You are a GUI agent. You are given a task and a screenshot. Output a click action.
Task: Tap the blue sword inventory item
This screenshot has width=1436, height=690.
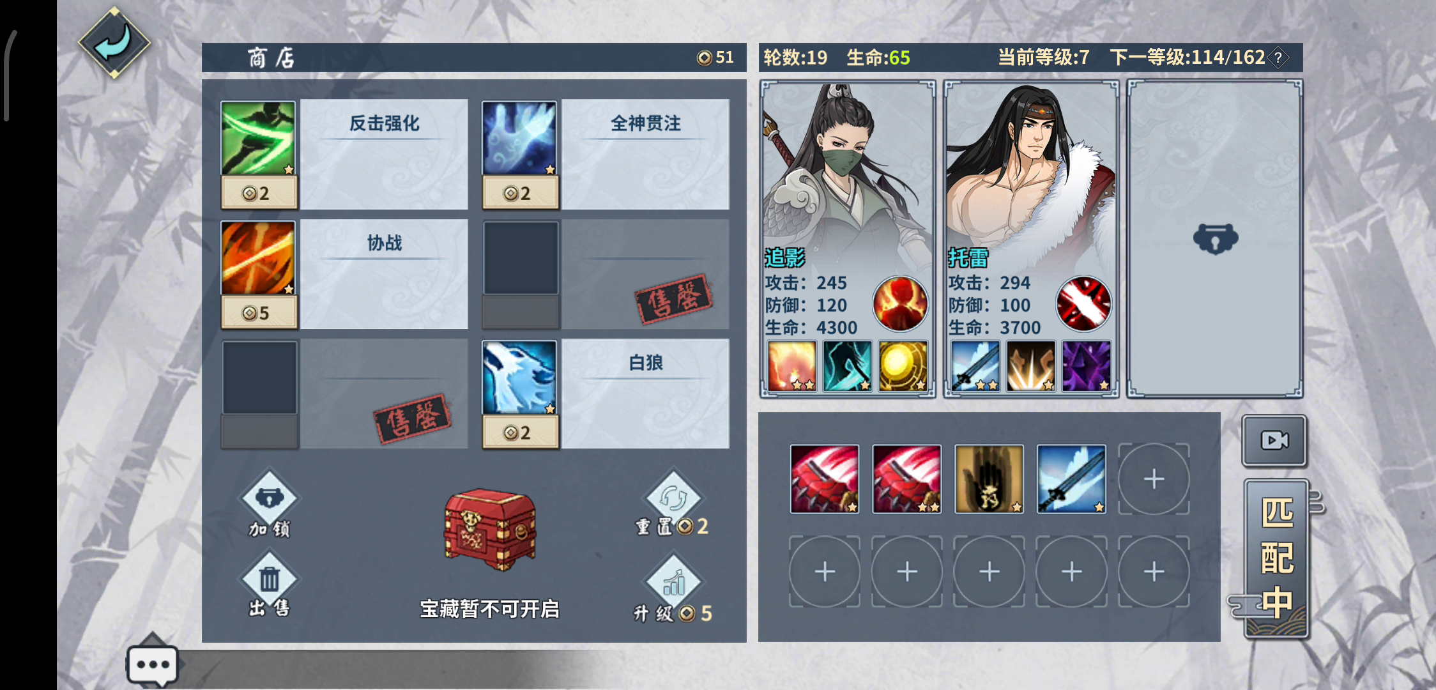[x=1071, y=479]
